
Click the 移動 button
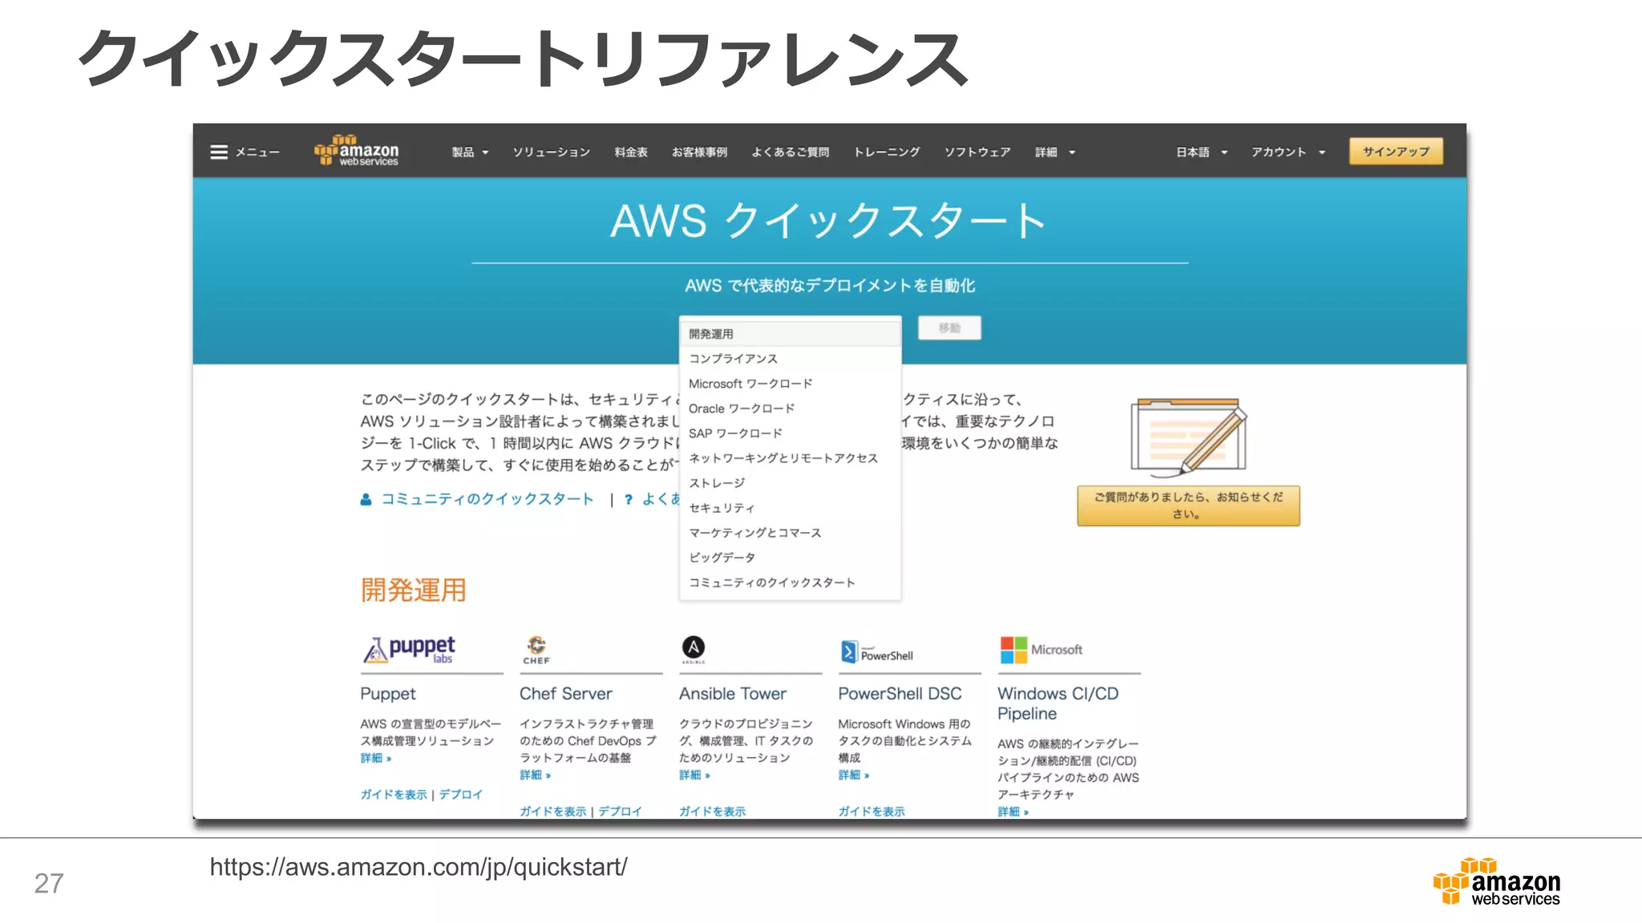[x=949, y=328]
